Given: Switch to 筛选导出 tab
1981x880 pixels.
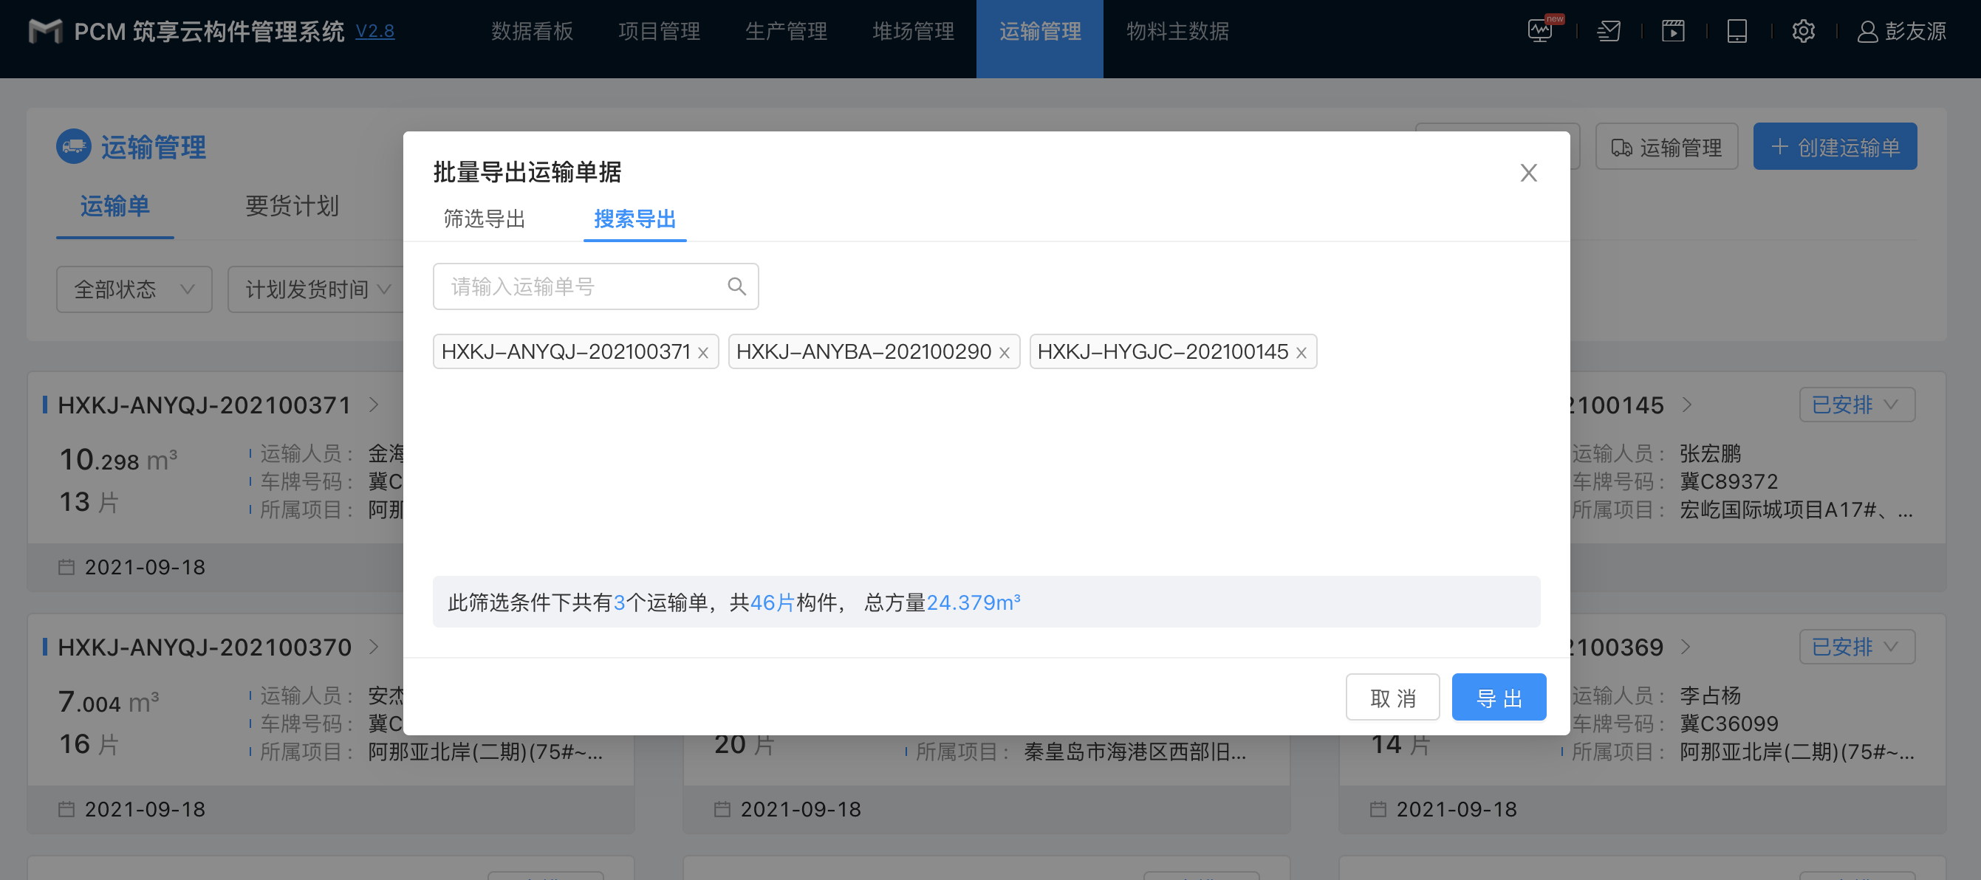Looking at the screenshot, I should [484, 220].
